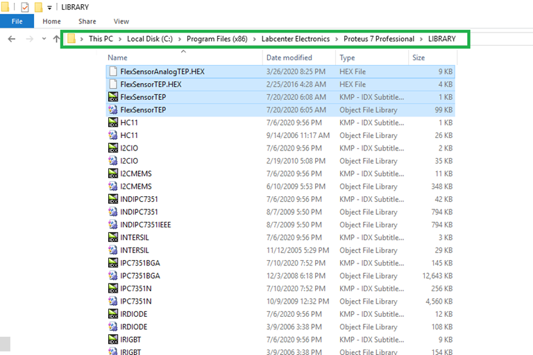The image size is (533, 355).
Task: Select the IRDIODE IDX file icon
Action: pyautogui.click(x=113, y=314)
